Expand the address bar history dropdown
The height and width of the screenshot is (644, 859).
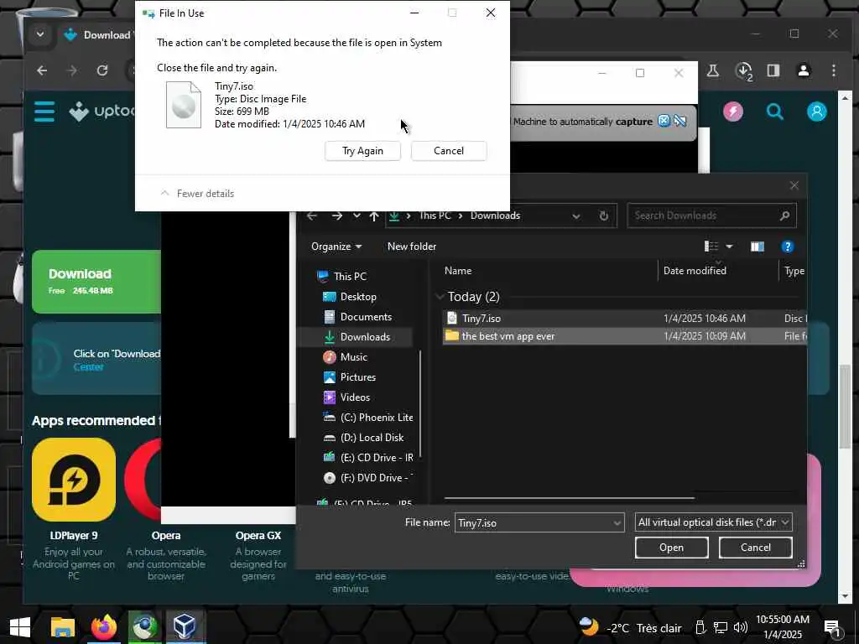576,216
